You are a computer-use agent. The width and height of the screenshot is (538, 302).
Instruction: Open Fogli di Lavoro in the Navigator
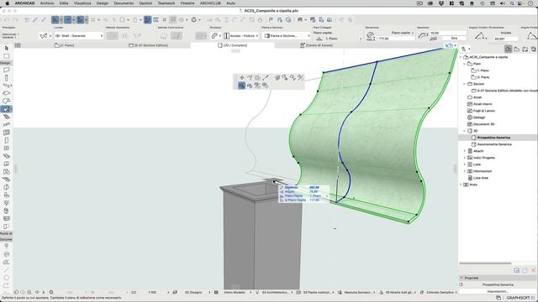point(484,111)
